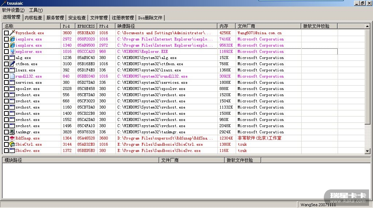This screenshot has height=208, width=373.
Task: Select the SbieCtrl.exe checkbox
Action: click(7, 144)
